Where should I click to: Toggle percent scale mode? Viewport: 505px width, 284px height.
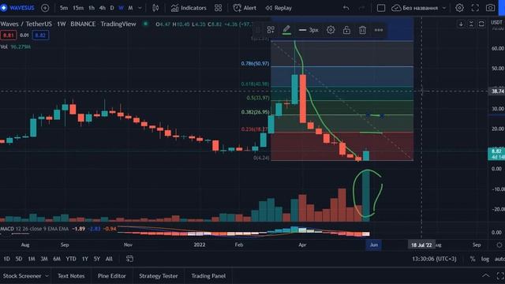[x=473, y=259]
